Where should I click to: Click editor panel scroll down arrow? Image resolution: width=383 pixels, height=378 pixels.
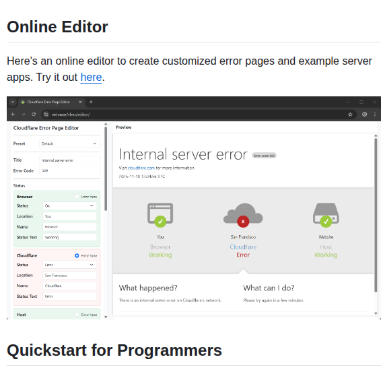click(x=106, y=317)
